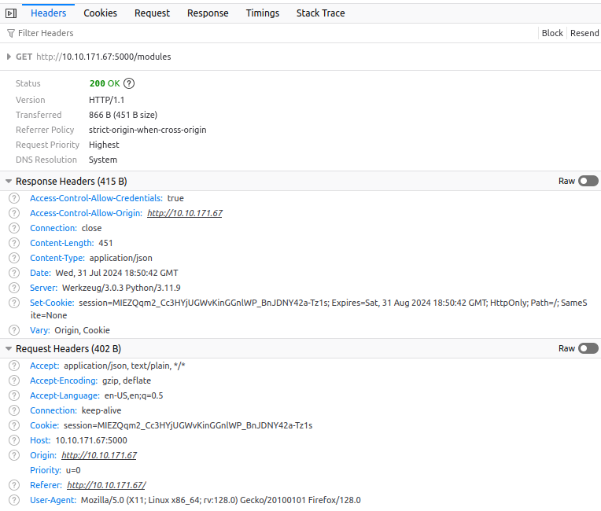Enable Raw toggle for Request Headers

pos(588,348)
